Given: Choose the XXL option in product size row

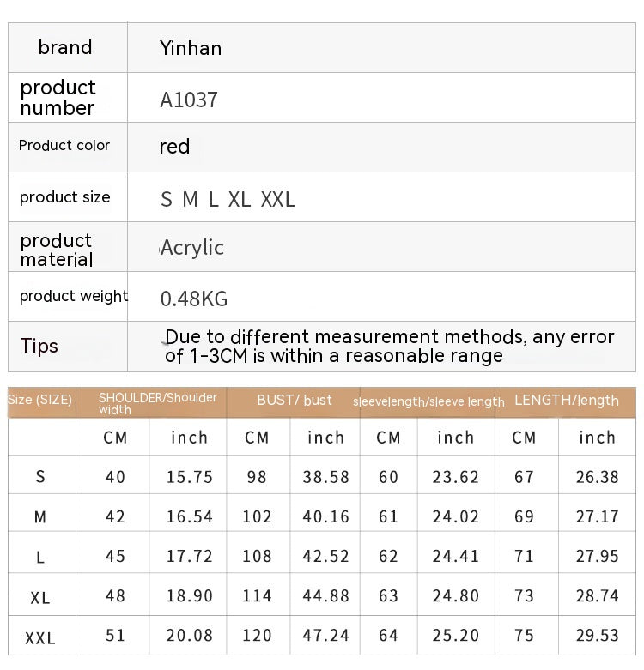Looking at the screenshot, I should [x=277, y=200].
